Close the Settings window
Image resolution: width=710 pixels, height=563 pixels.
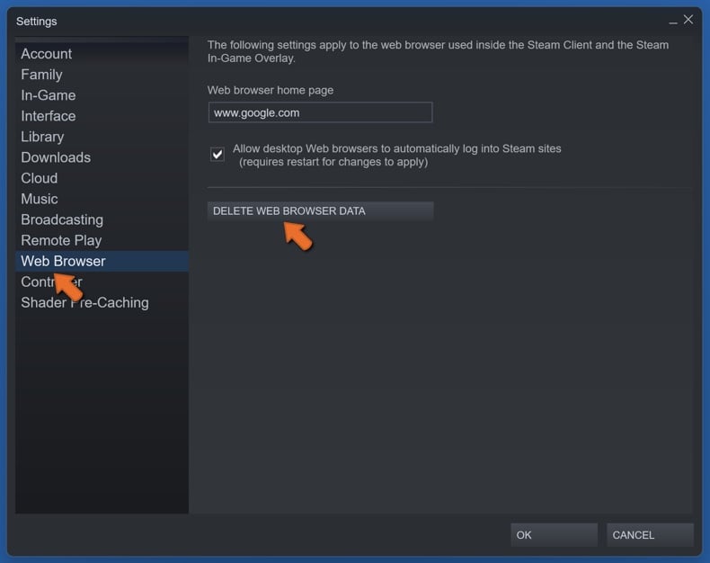688,20
